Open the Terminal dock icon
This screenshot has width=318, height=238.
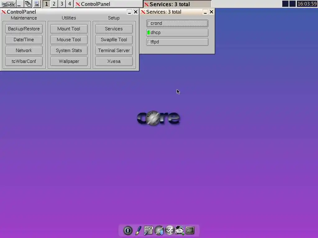[190, 230]
